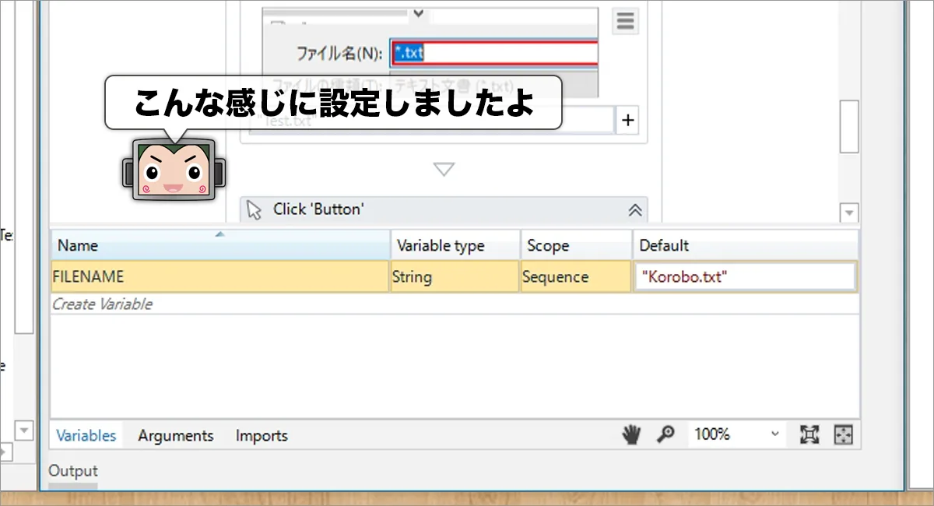Click the left panel scroll down arrow

pyautogui.click(x=24, y=430)
